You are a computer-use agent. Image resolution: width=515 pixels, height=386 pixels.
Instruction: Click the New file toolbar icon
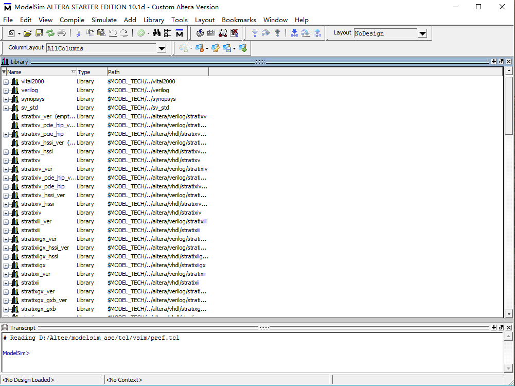11,33
